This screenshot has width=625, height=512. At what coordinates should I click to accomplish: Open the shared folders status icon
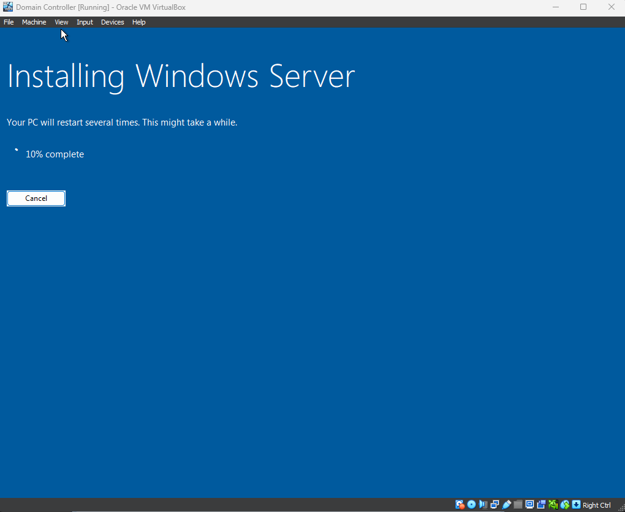(x=518, y=505)
